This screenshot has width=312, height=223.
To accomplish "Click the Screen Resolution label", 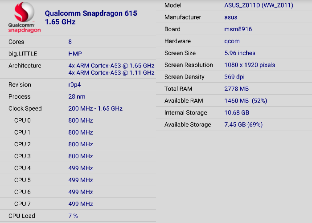I will click(x=189, y=65).
